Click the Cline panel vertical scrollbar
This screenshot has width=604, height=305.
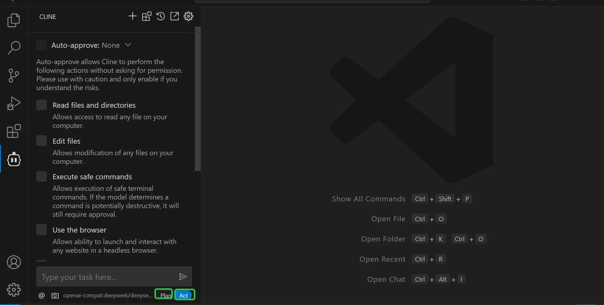tap(198, 99)
